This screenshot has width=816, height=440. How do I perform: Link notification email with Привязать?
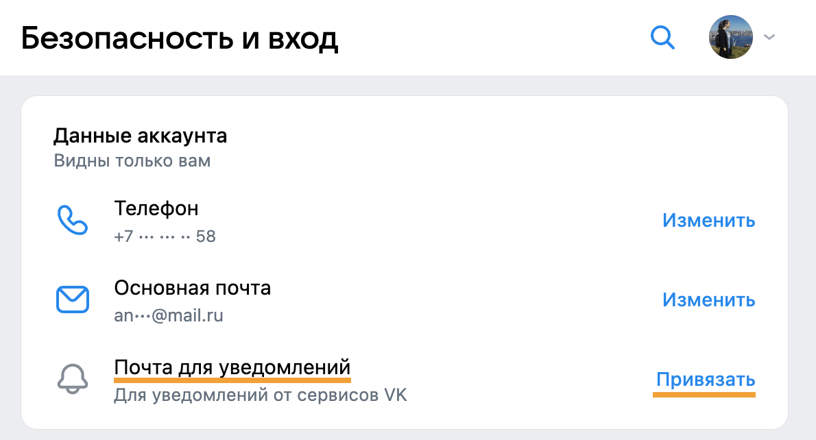click(705, 379)
